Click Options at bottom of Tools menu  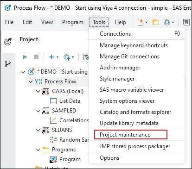tap(109, 158)
